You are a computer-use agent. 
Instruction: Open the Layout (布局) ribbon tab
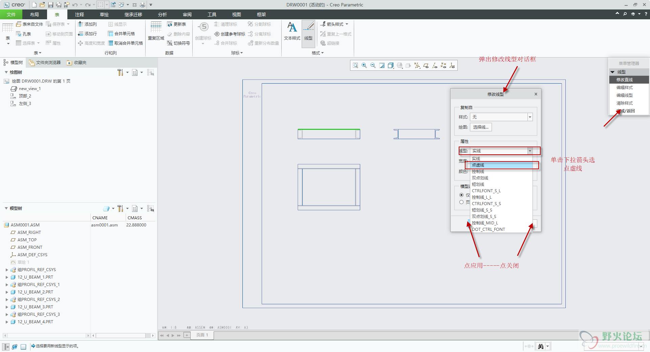[35, 15]
